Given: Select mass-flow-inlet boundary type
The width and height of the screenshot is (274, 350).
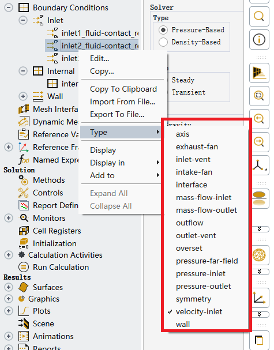Looking at the screenshot, I should (x=204, y=198).
